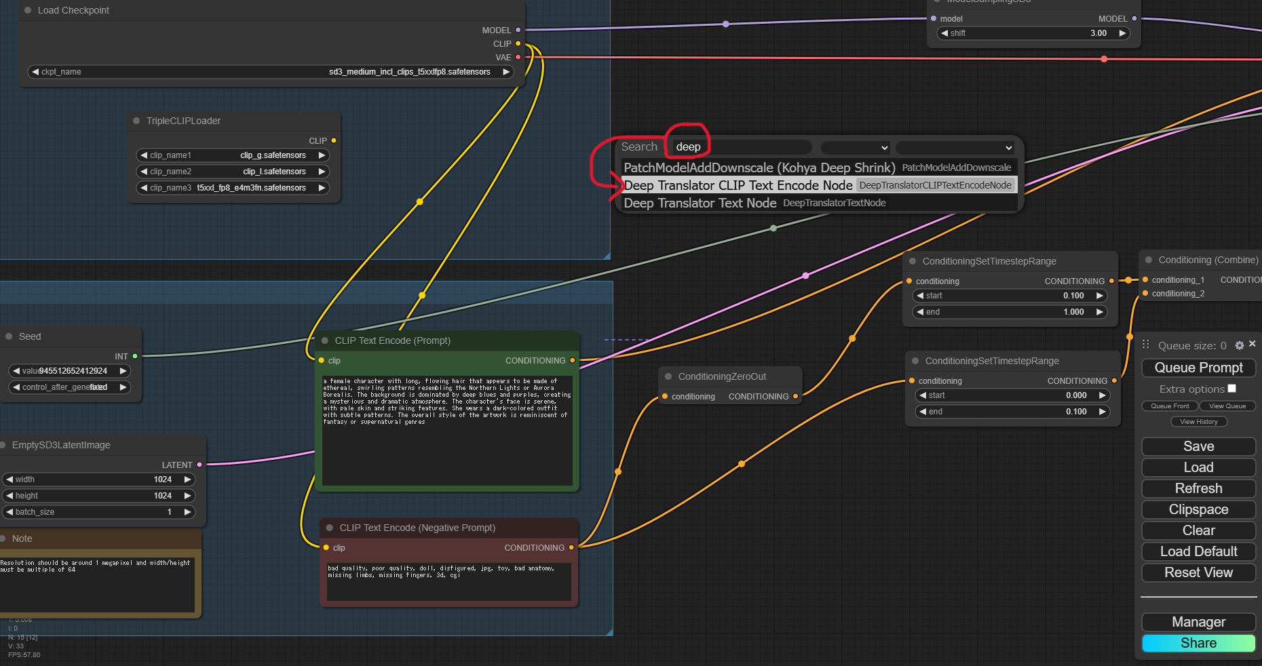Click the Queue Front button
Viewport: 1262px width, 666px height.
pos(1170,406)
